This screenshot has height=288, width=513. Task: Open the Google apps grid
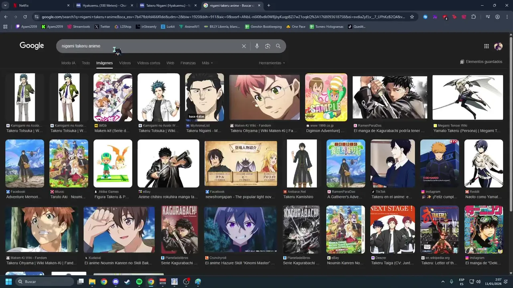pyautogui.click(x=486, y=46)
